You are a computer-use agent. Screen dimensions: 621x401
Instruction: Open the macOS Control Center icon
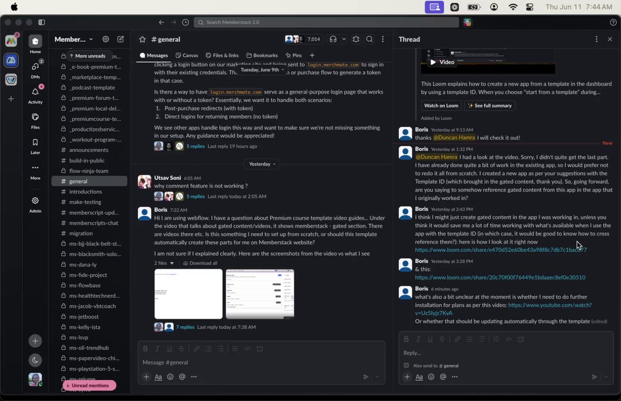tap(530, 7)
